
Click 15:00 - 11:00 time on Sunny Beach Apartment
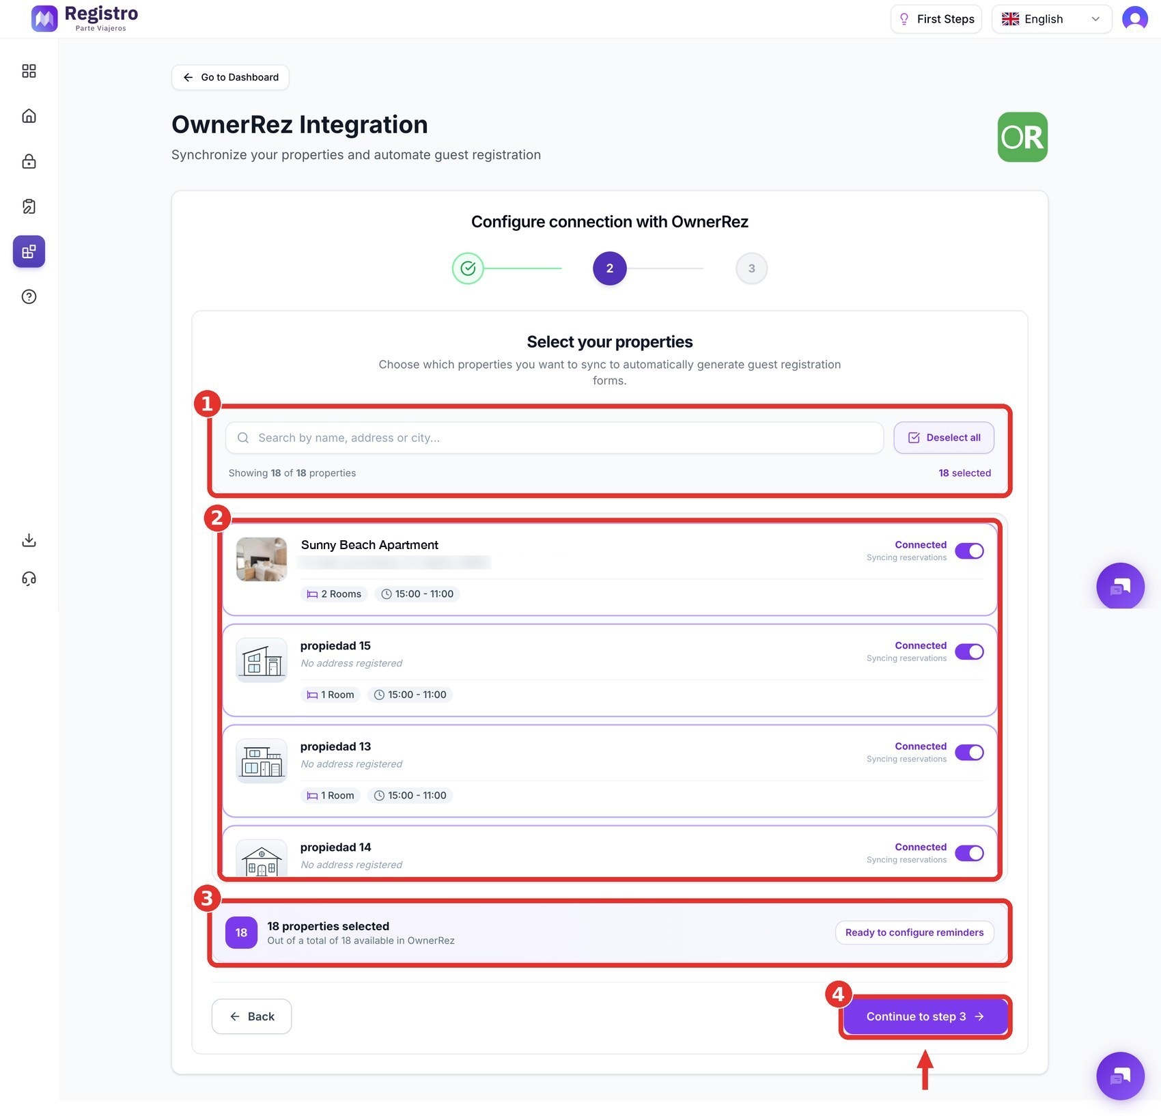(417, 594)
